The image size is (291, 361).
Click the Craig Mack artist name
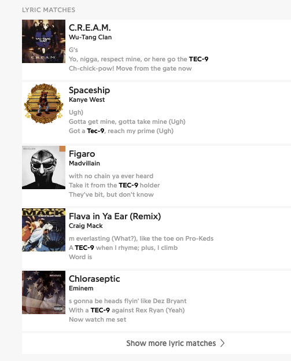[86, 226]
